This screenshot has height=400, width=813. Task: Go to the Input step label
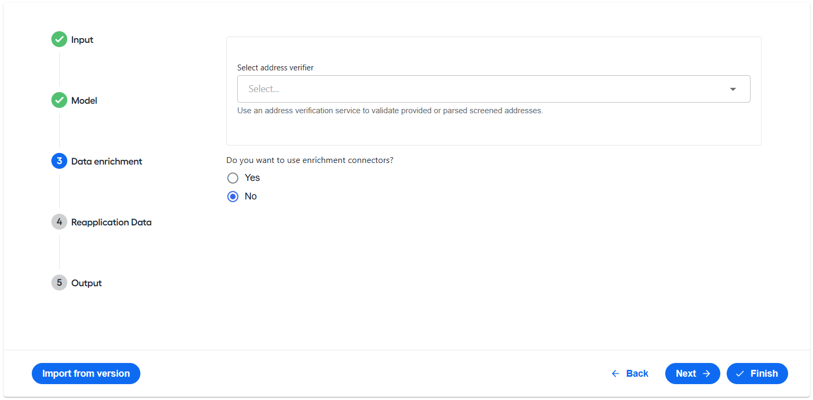coord(82,40)
